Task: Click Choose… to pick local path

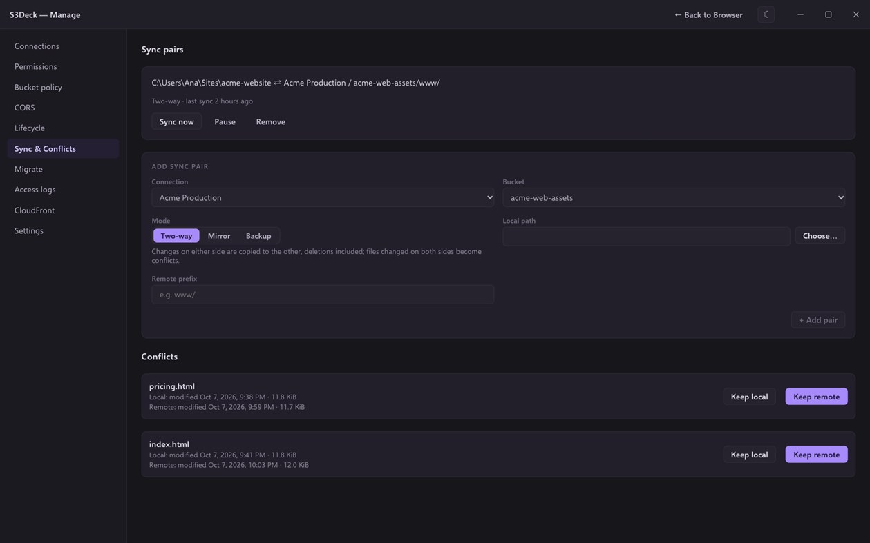Action: pyautogui.click(x=820, y=236)
